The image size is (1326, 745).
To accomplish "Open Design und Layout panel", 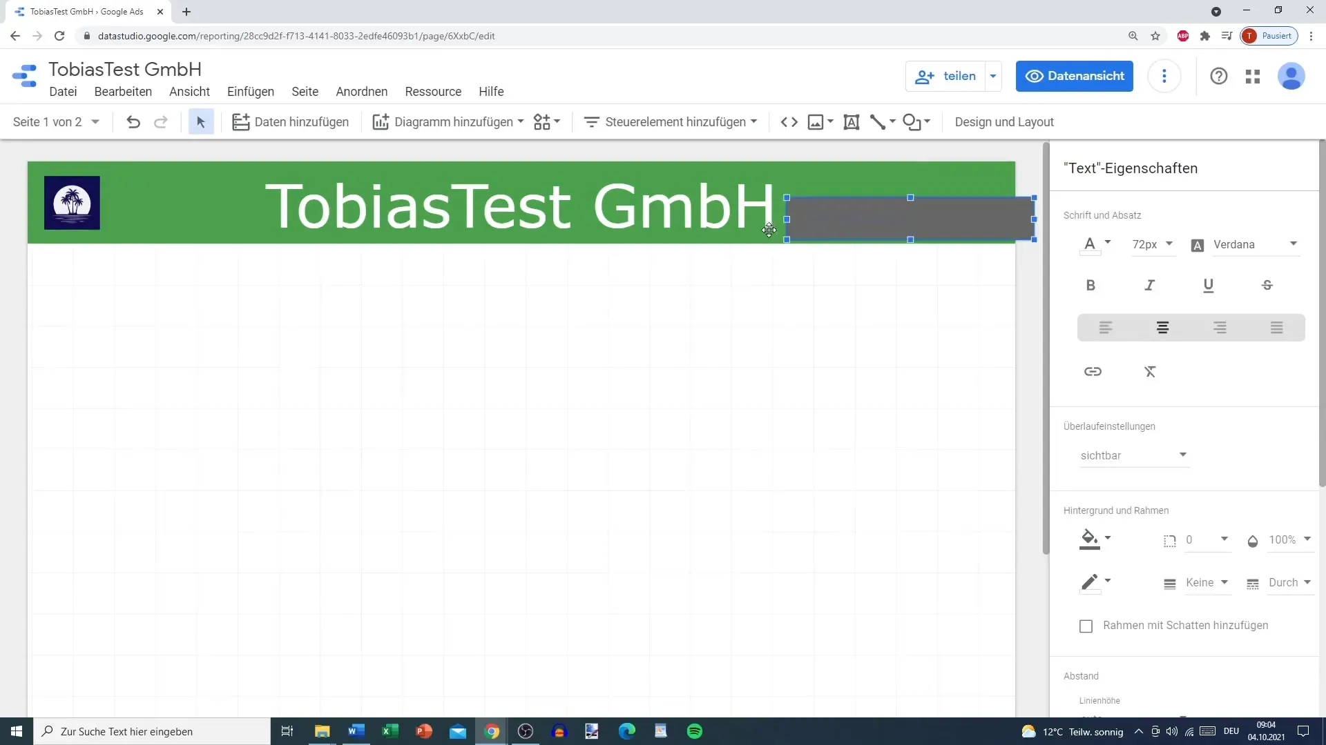I will 1004,122.
